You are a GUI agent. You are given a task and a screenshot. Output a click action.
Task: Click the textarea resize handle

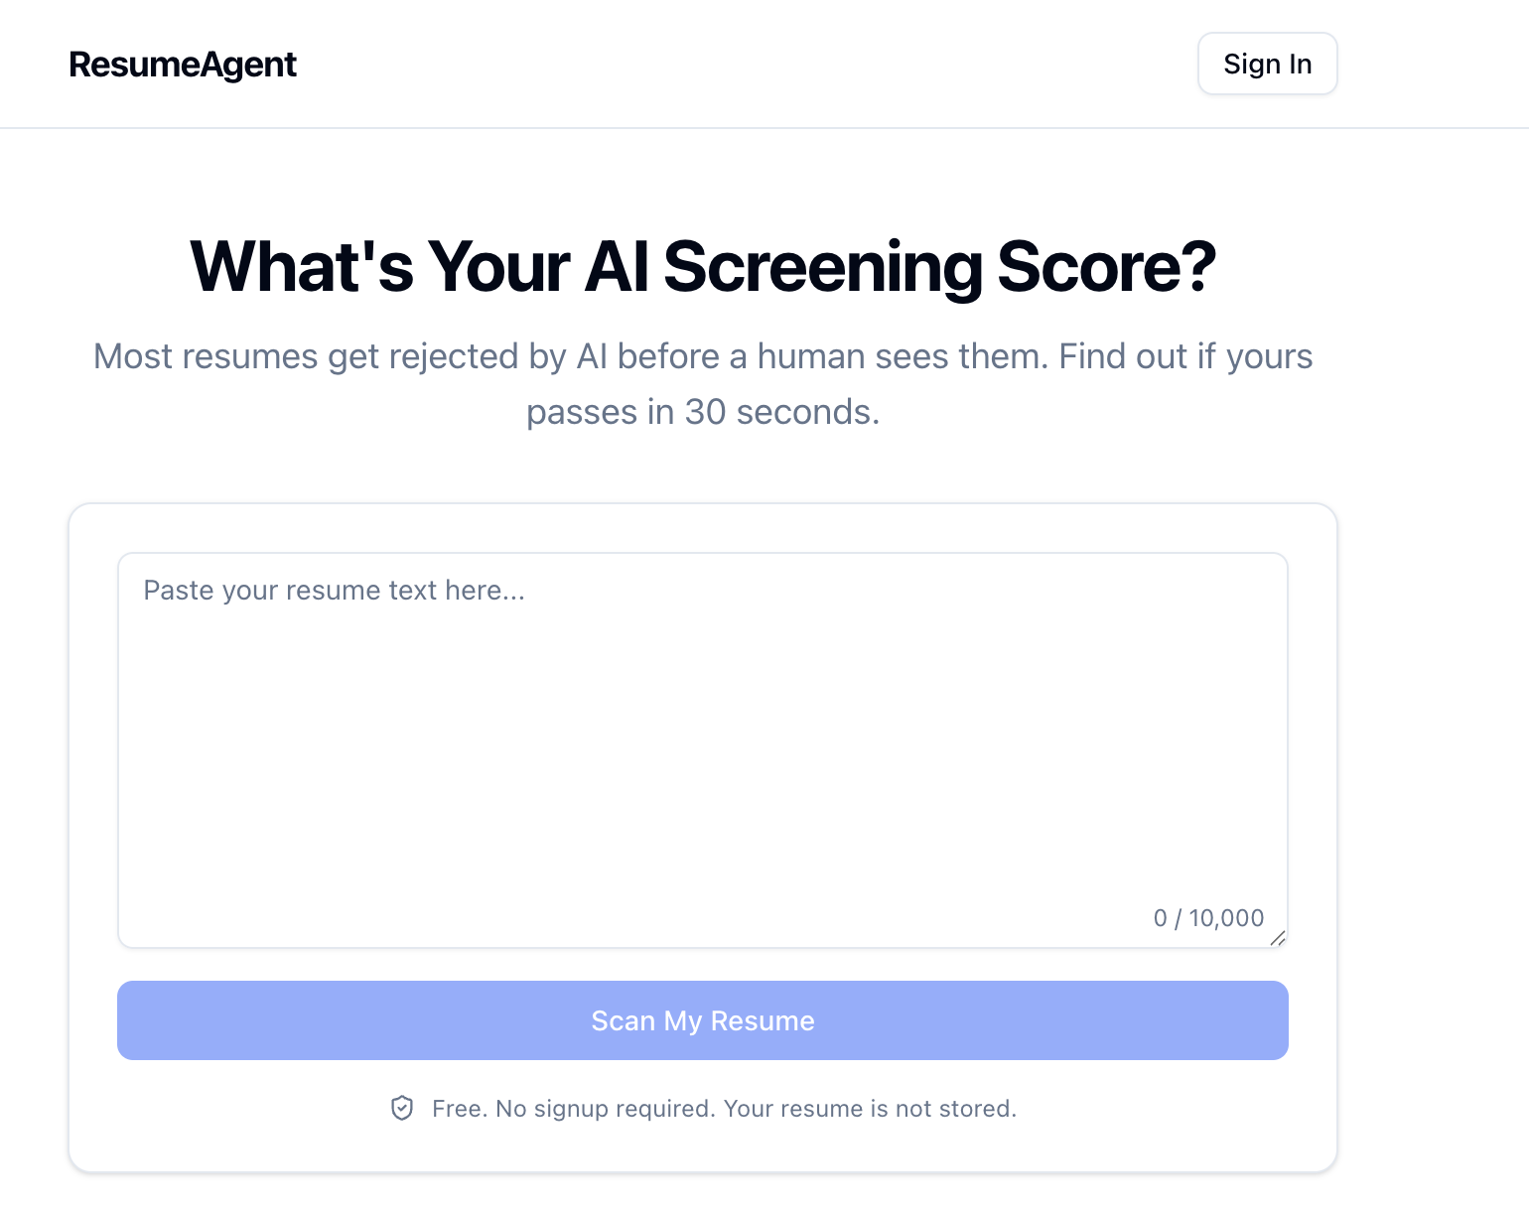[x=1280, y=938]
